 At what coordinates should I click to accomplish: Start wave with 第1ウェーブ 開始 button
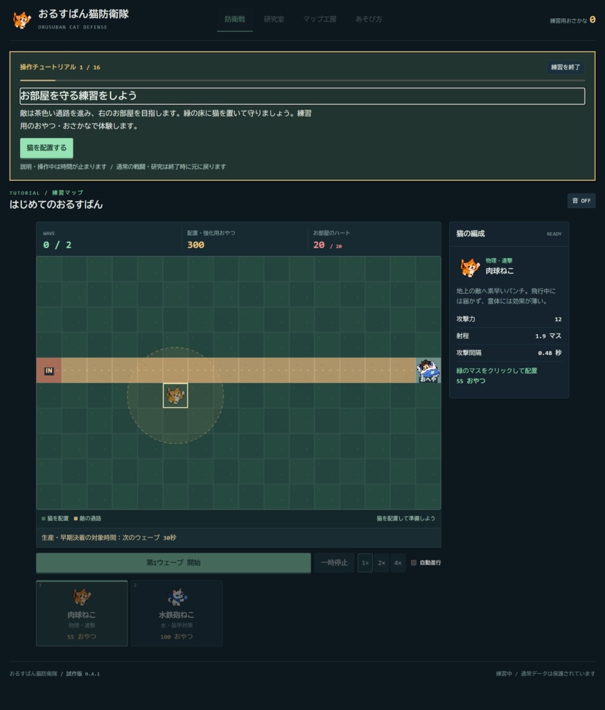pos(173,563)
